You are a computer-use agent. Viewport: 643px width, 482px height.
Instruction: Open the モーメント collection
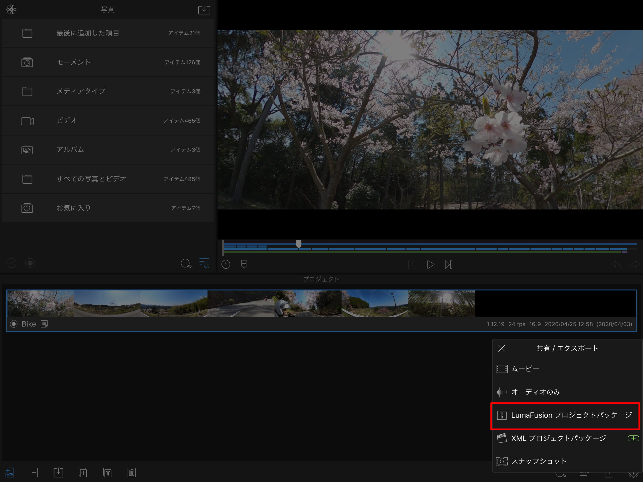108,62
